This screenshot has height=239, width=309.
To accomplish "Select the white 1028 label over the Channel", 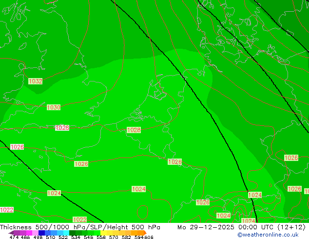I will coord(62,128).
